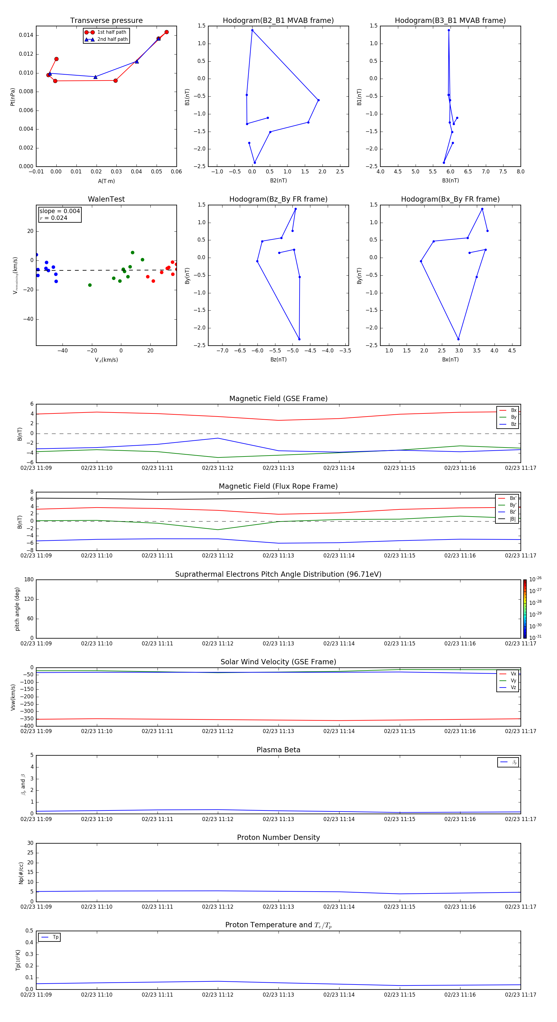This screenshot has height=1022, width=557.
Task: Click the 'B2(nT)' x-axis label
Action: 278,181
